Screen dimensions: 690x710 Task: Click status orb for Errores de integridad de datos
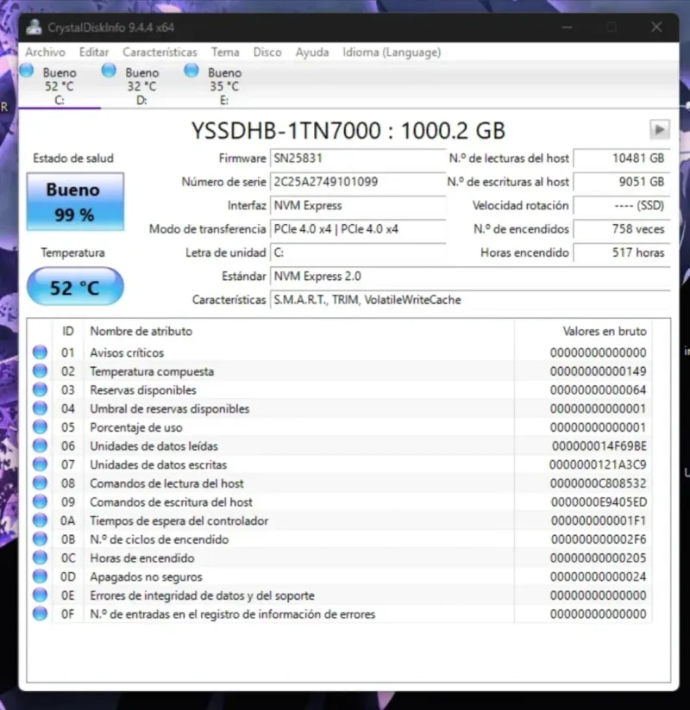click(40, 595)
